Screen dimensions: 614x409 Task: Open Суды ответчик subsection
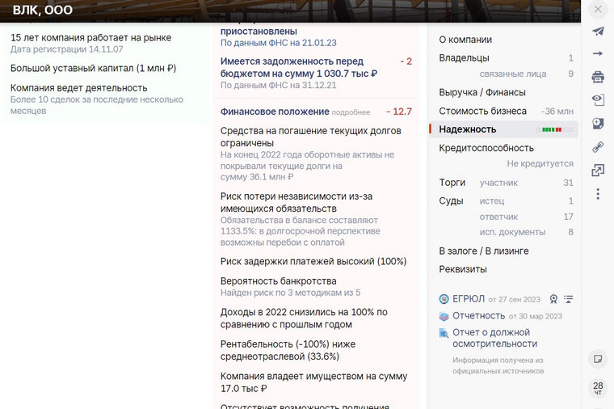click(498, 217)
